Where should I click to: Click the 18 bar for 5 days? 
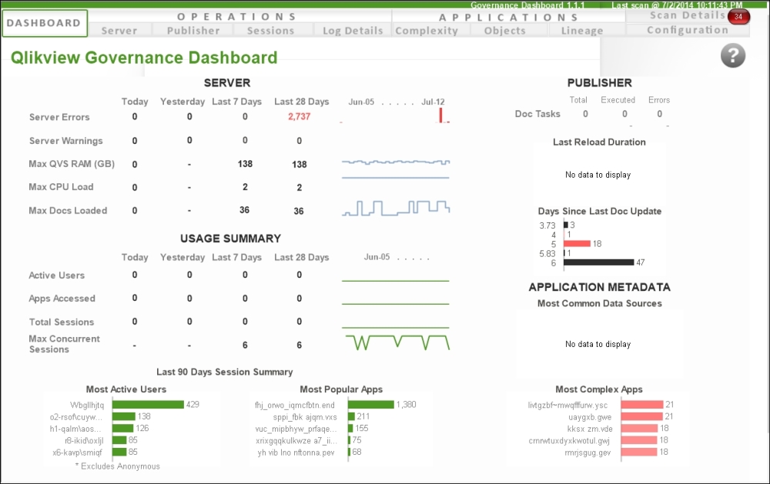click(x=577, y=243)
